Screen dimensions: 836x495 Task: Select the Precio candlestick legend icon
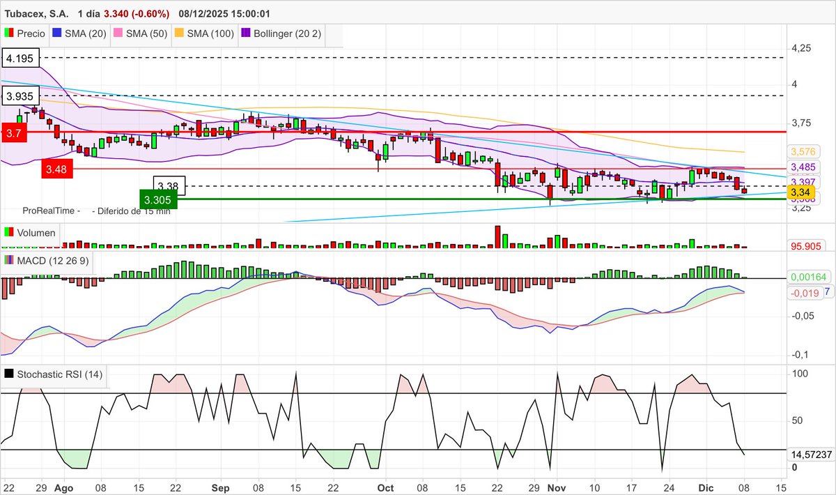10,34
